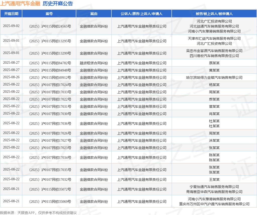Click defendant 吴忠市金富源汽车销售服务有限公司
257x215 pixels.
point(214,51)
